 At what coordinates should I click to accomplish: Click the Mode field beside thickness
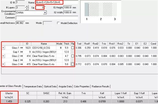48,23
